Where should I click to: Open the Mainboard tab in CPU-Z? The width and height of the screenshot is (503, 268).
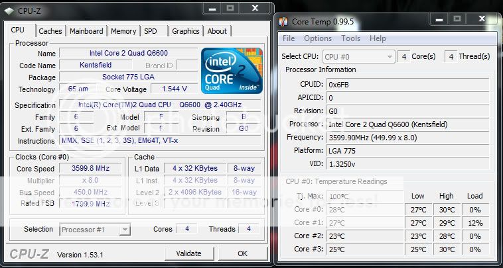(86, 31)
